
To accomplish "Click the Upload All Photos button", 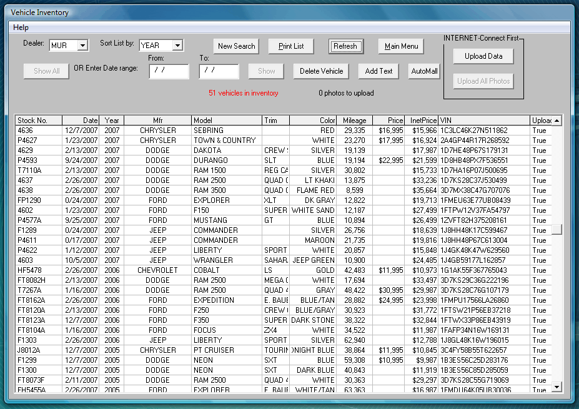I will click(x=483, y=81).
